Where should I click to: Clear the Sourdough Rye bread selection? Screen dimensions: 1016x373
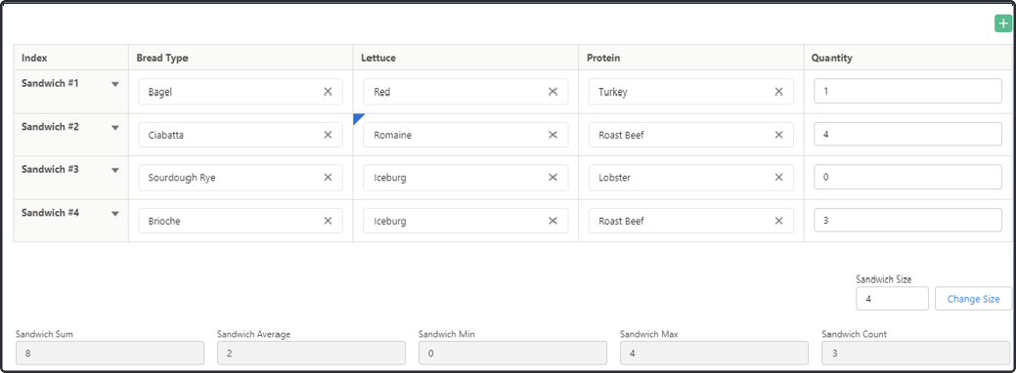328,178
